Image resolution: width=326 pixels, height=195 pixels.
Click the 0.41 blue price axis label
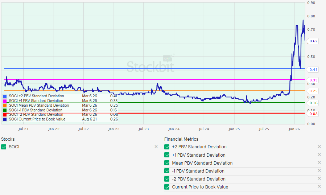[x=313, y=69]
